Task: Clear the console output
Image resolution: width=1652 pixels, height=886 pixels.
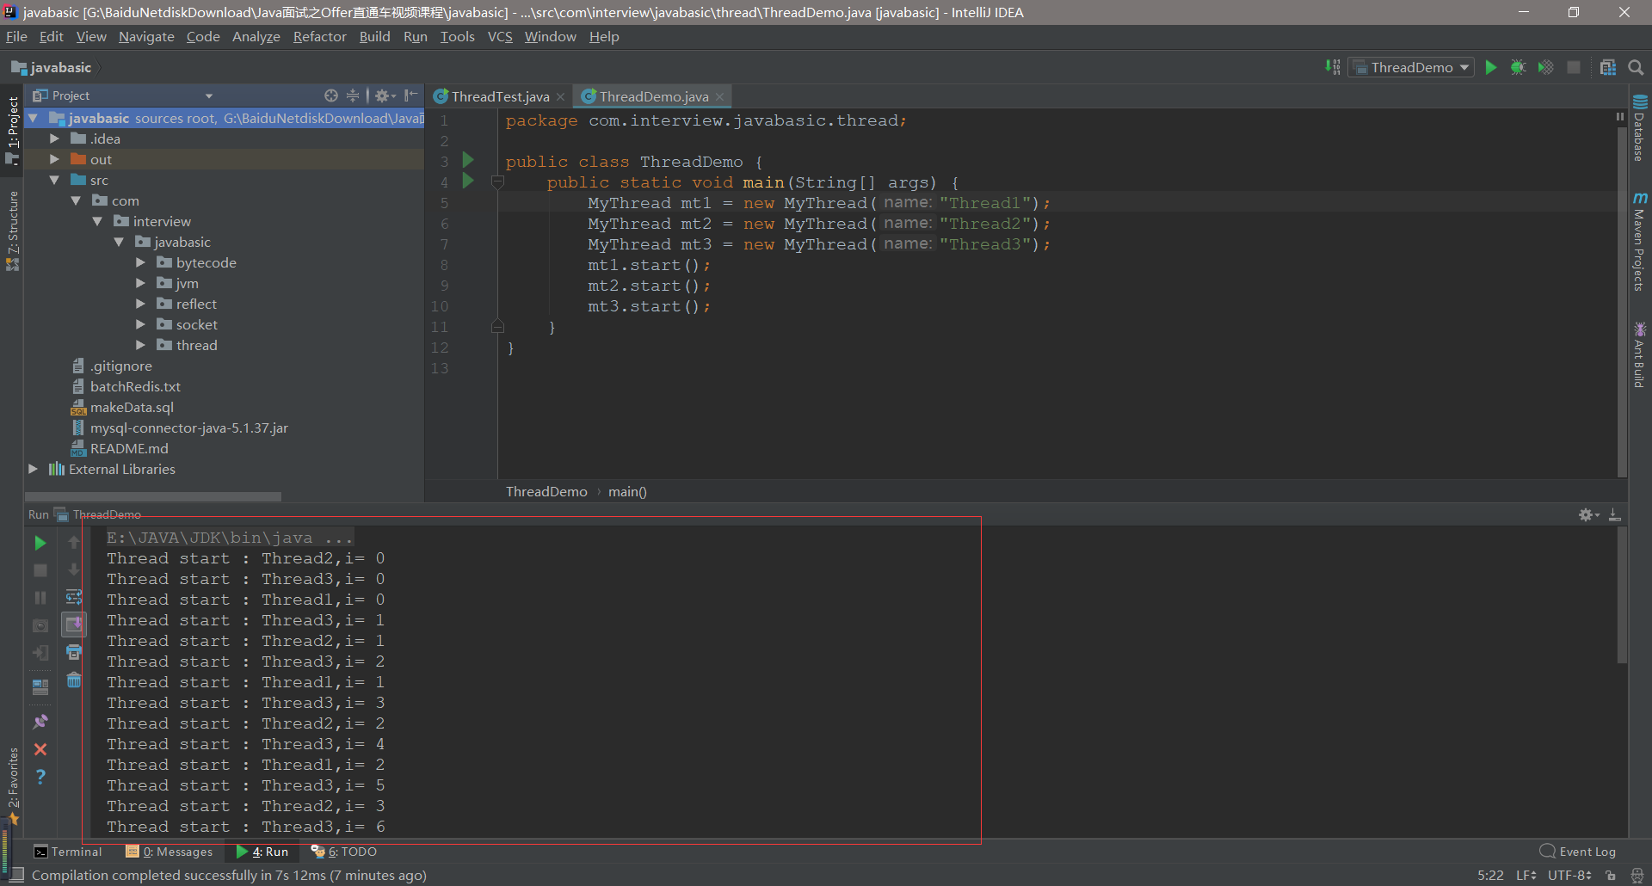Action: click(x=73, y=680)
